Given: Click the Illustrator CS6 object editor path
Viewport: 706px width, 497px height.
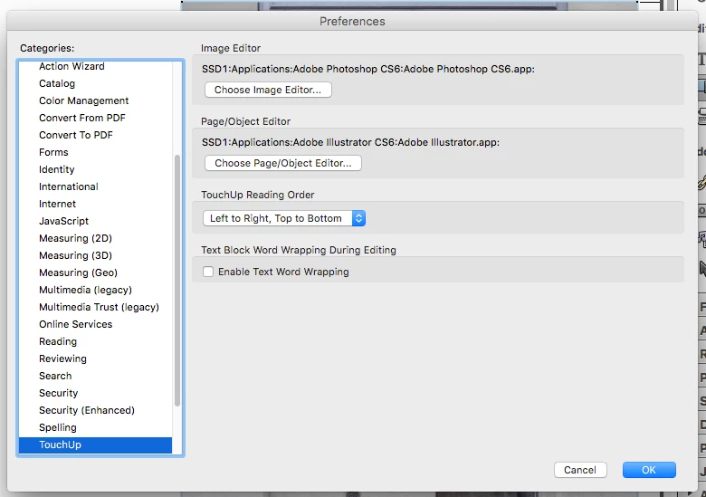Looking at the screenshot, I should [350, 142].
